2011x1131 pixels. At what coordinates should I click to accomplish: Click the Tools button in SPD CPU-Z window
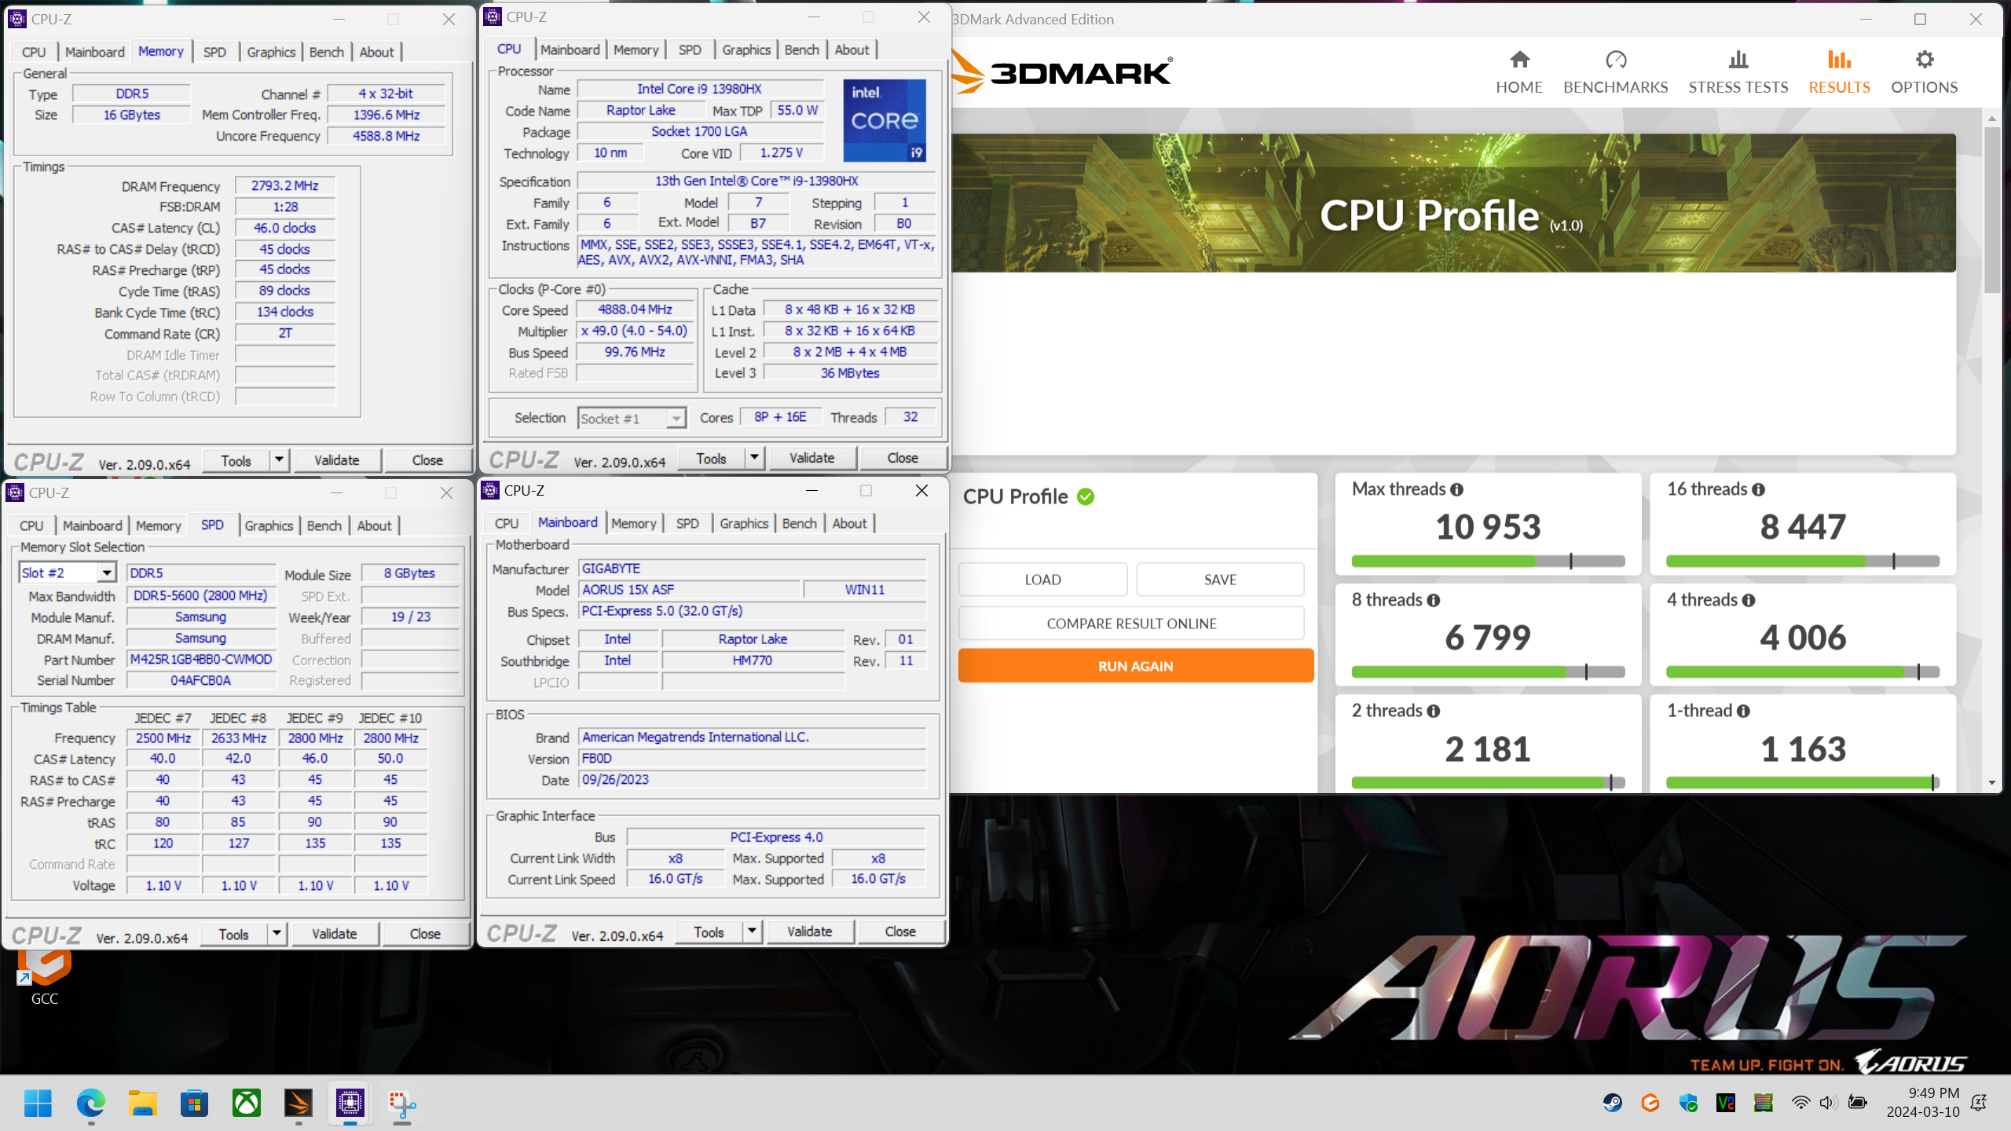(233, 934)
